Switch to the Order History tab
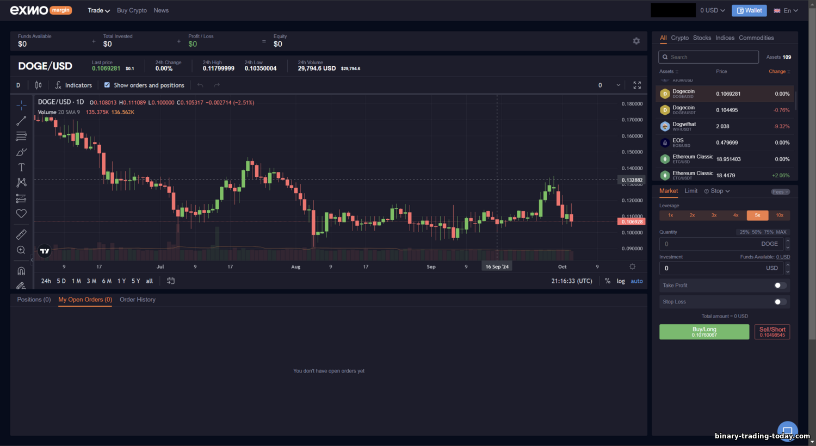816x446 pixels. pyautogui.click(x=138, y=300)
